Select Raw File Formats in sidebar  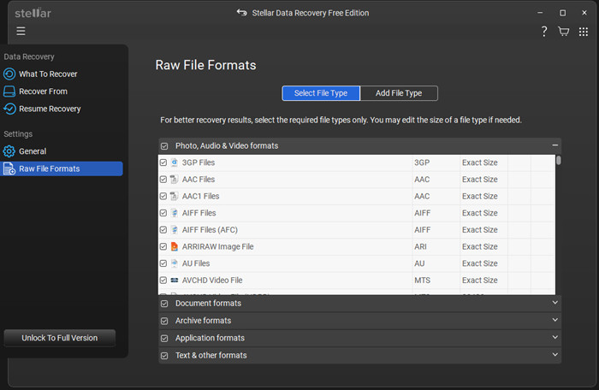pos(62,168)
